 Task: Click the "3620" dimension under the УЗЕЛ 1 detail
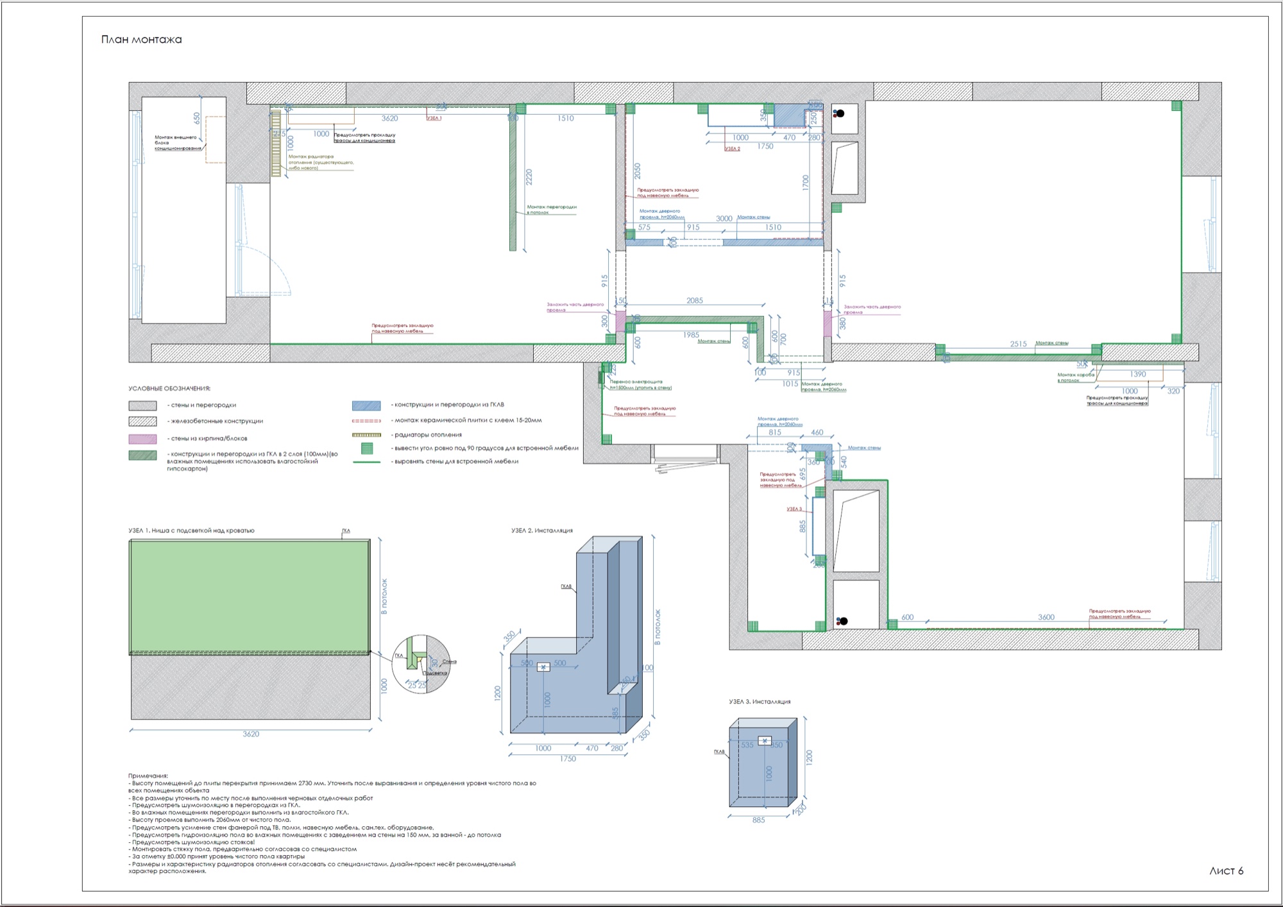point(251,734)
